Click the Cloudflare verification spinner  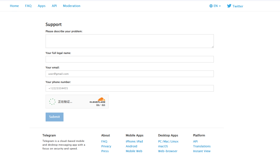(x=52, y=102)
